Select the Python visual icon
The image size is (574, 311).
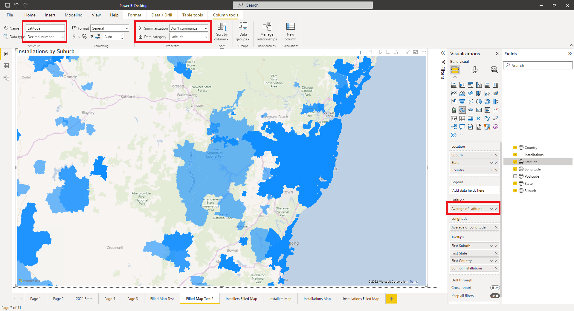point(487,118)
